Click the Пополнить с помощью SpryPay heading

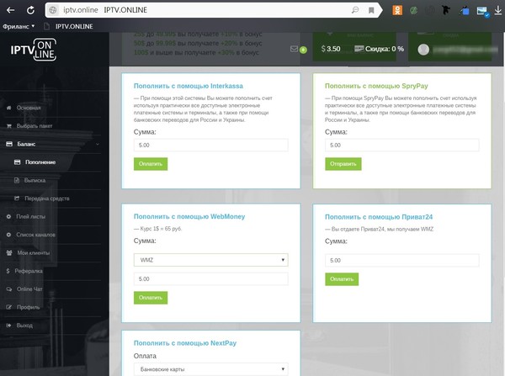(376, 86)
